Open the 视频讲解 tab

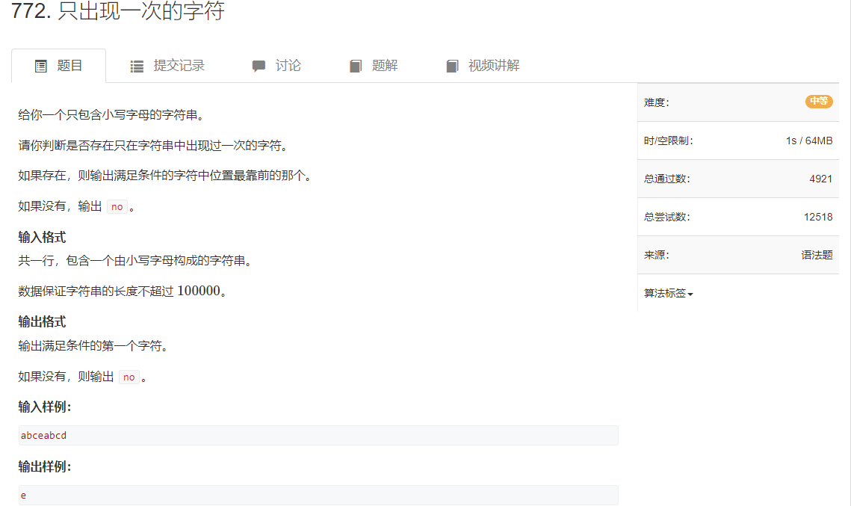483,66
